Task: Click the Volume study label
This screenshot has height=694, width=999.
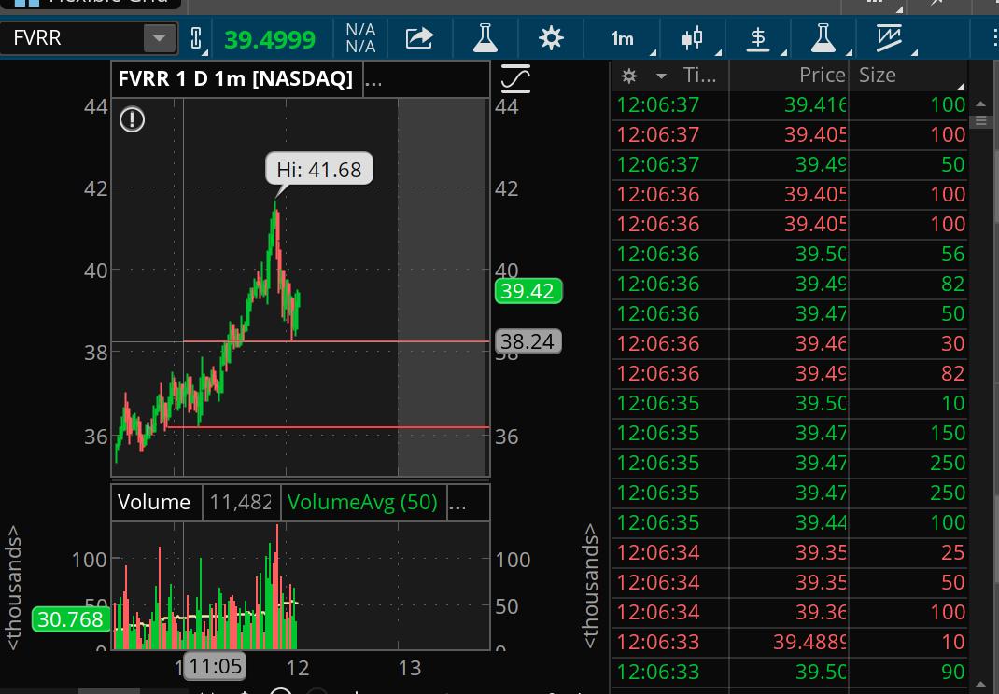Action: coord(154,503)
